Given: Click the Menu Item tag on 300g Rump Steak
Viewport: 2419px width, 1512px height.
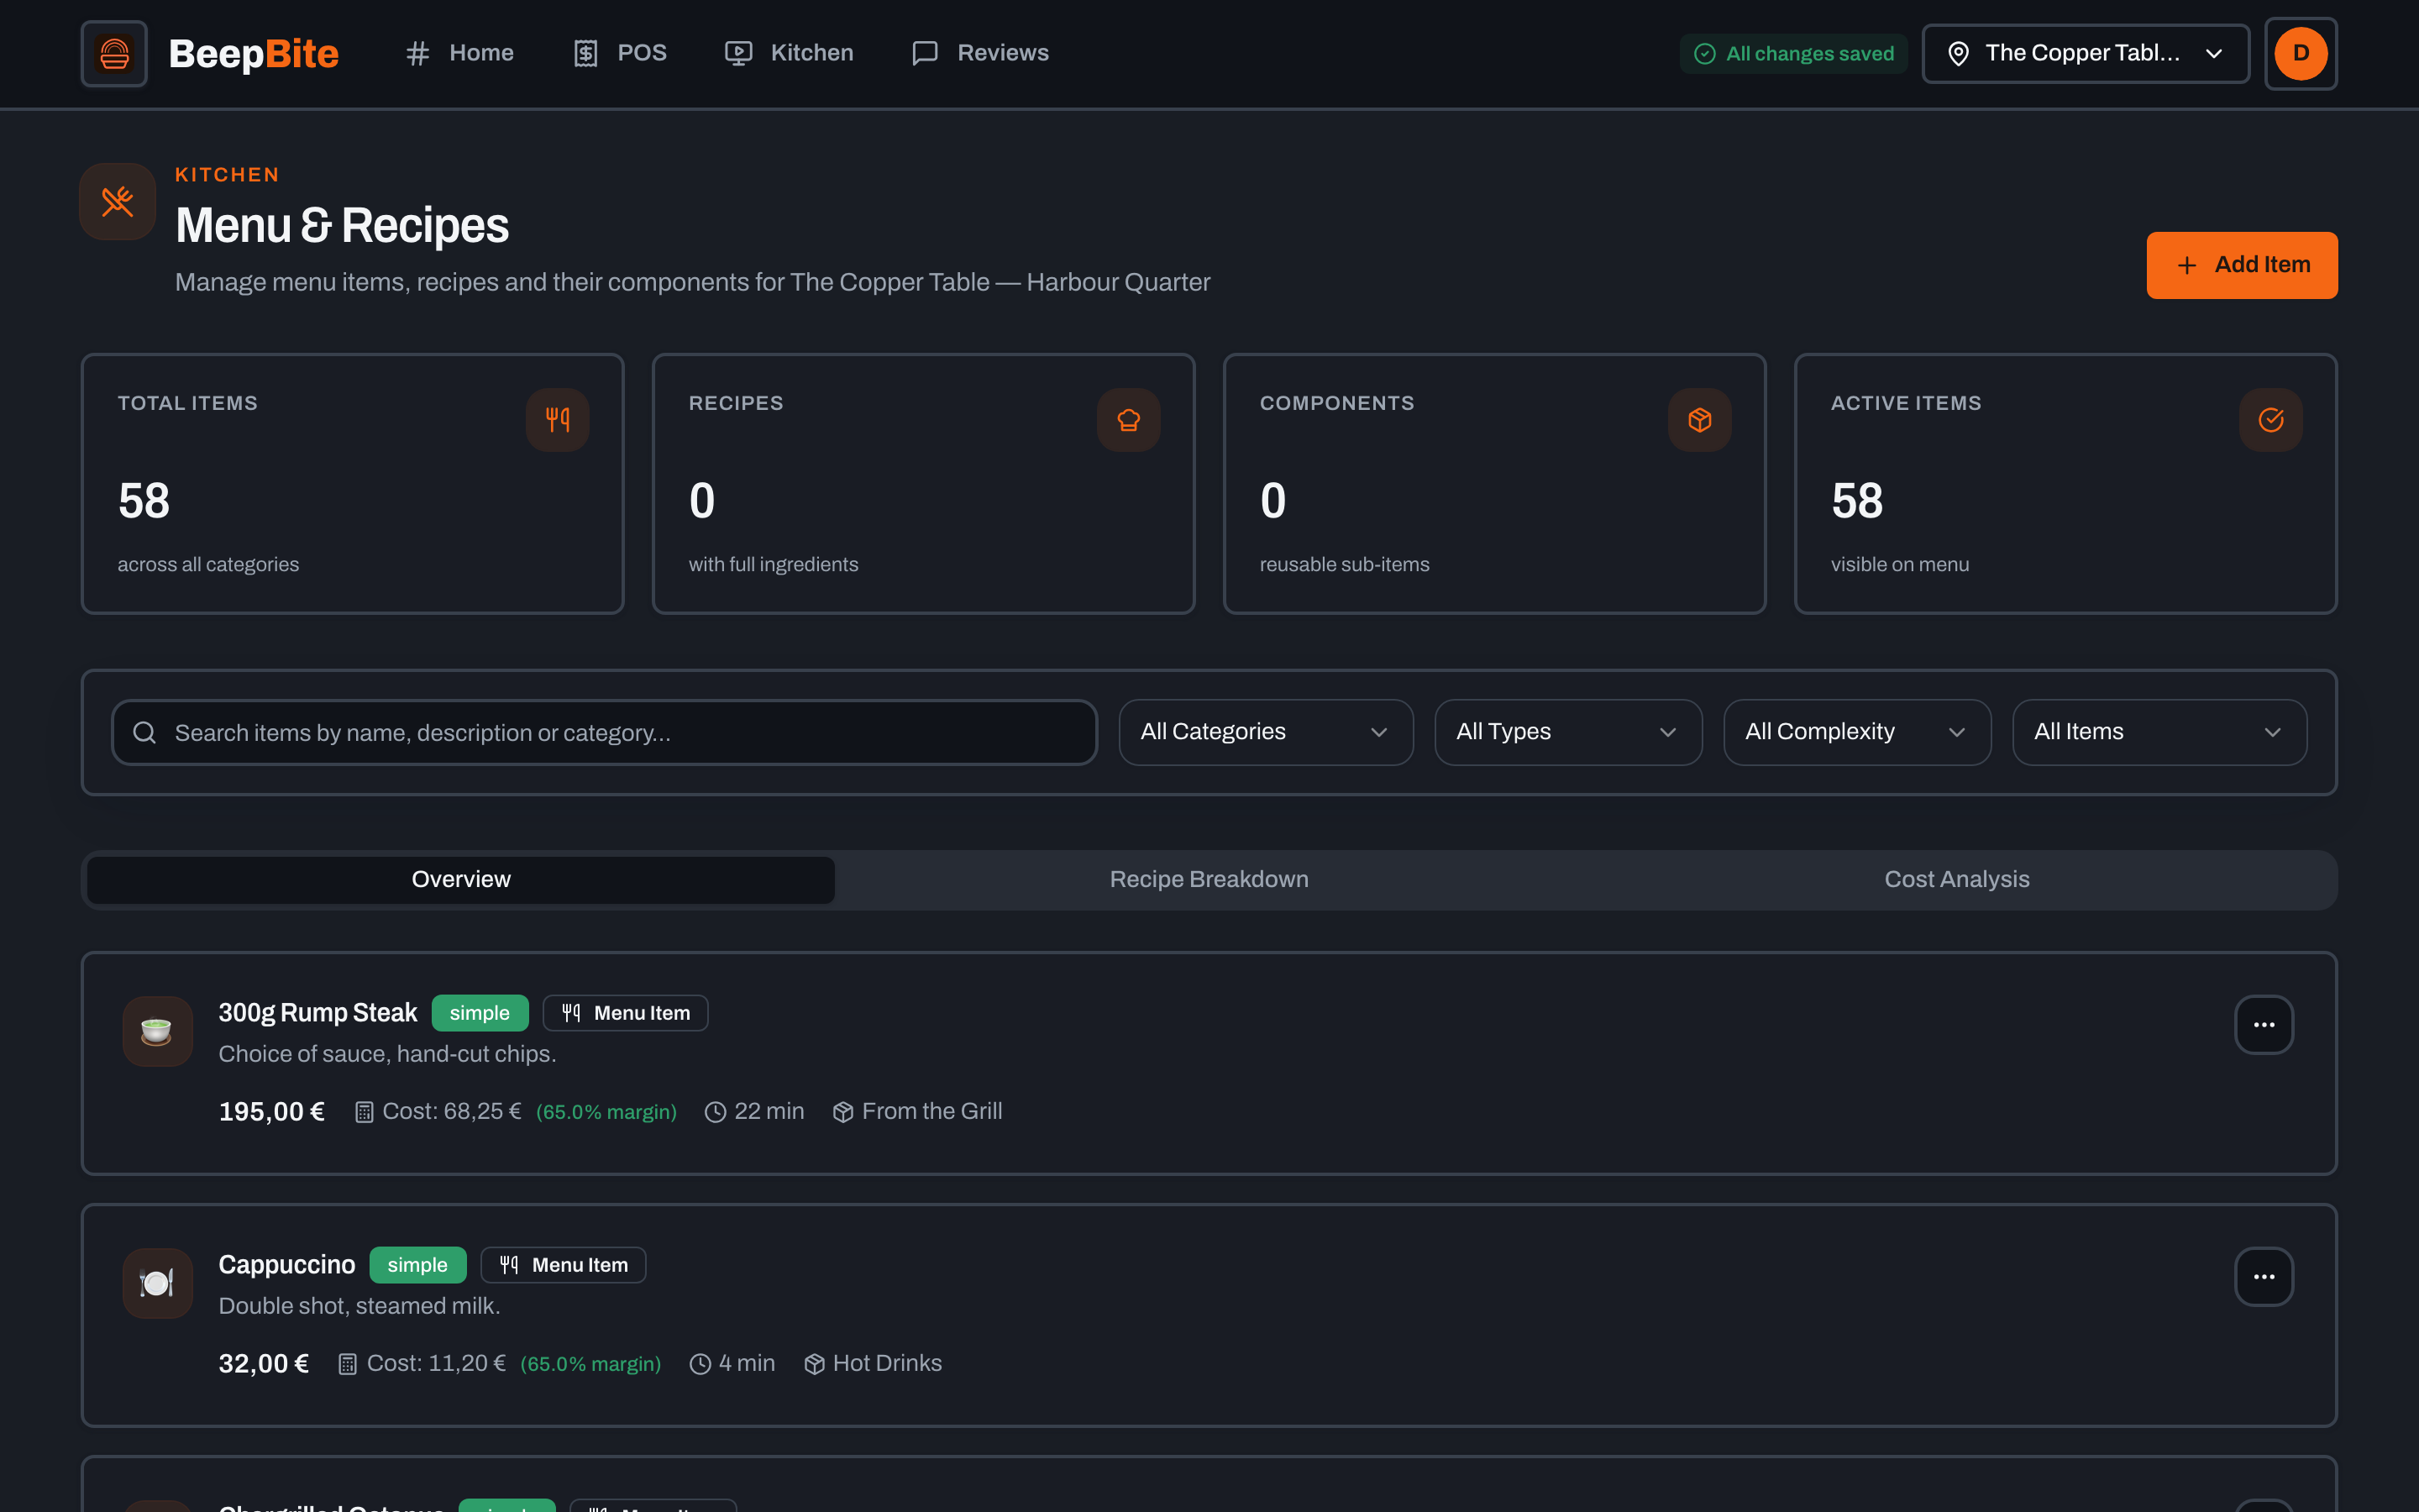Looking at the screenshot, I should pos(625,1013).
